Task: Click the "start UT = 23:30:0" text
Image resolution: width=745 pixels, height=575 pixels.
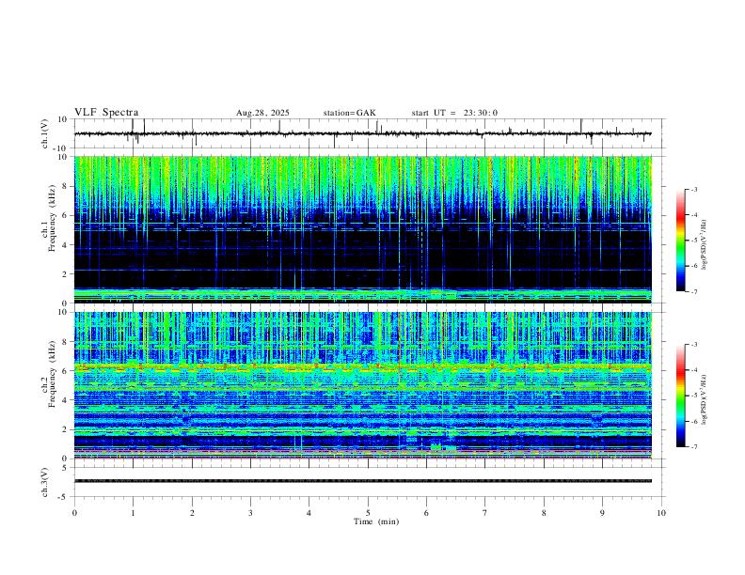Action: (454, 113)
